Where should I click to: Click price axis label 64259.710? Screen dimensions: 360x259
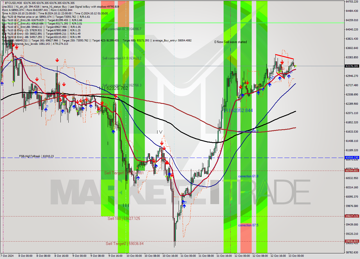click(x=352, y=20)
